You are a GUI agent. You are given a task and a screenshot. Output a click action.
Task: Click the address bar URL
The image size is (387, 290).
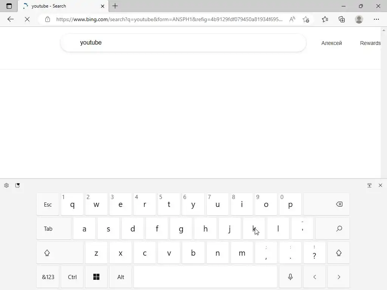coord(169,19)
